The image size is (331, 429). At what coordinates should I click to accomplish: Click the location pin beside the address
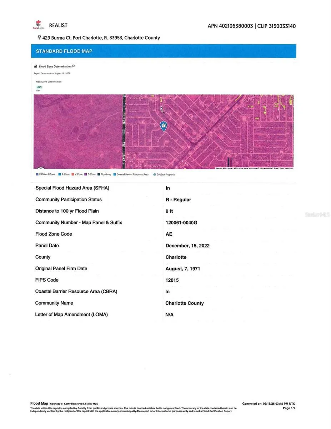(39, 38)
